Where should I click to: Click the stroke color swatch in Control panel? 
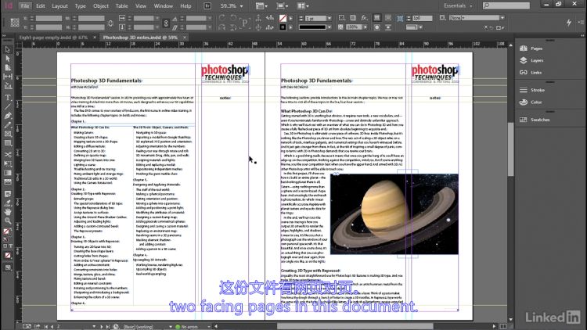283,27
